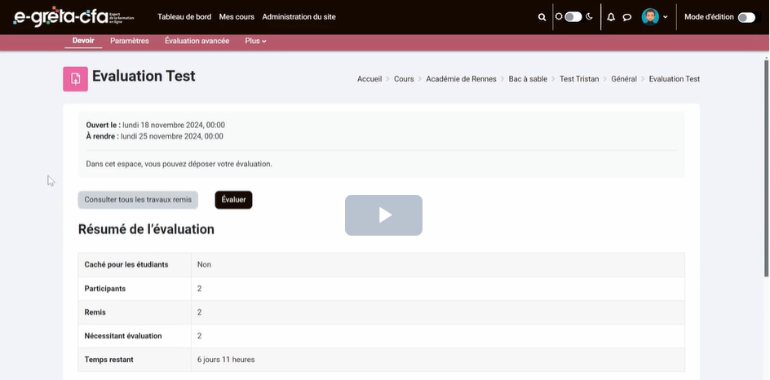This screenshot has width=770, height=380.
Task: Open Mes cours in top menu
Action: tap(237, 17)
